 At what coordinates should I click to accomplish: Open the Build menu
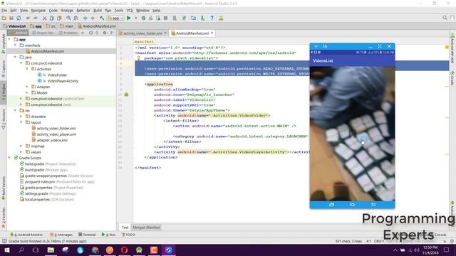[x=98, y=11]
